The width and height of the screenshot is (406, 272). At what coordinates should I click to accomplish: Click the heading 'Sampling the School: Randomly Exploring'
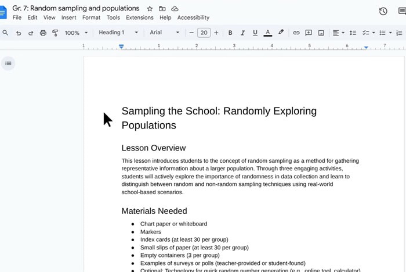pos(219,111)
